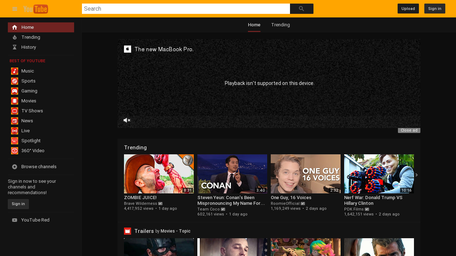The width and height of the screenshot is (456, 256).
Task: Open Brave Wilderness channel name
Action: (x=140, y=203)
